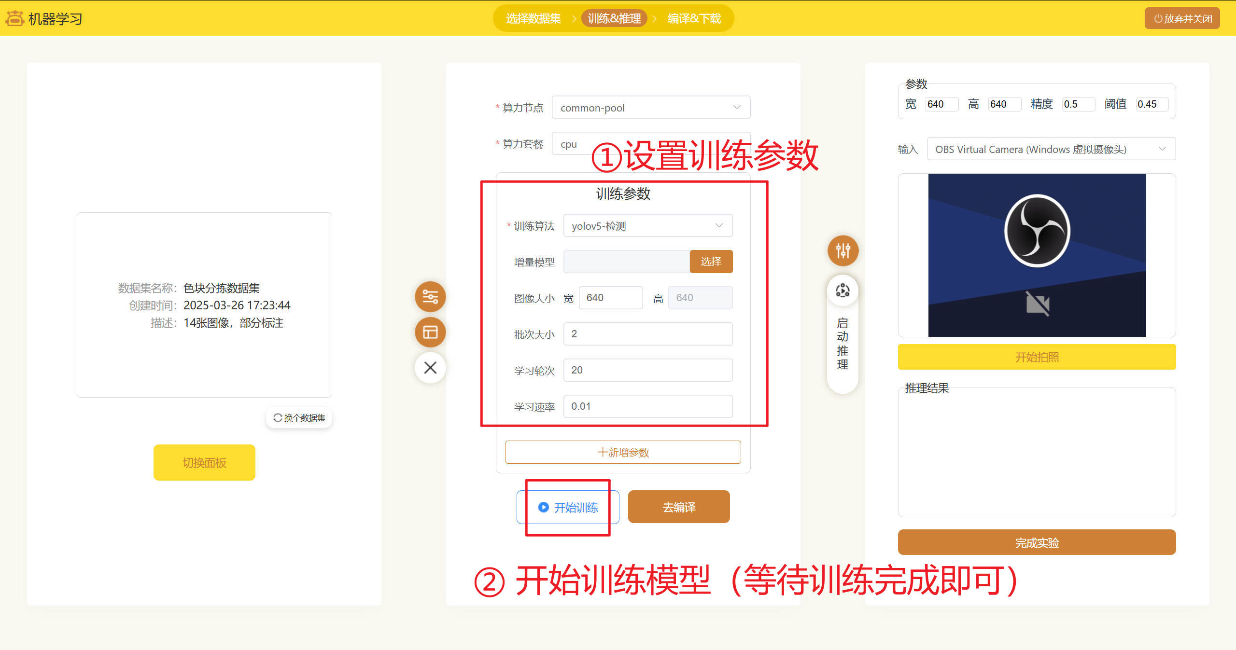Select the 训练&推理 step tab
Screen dimensions: 1236x650
click(614, 18)
